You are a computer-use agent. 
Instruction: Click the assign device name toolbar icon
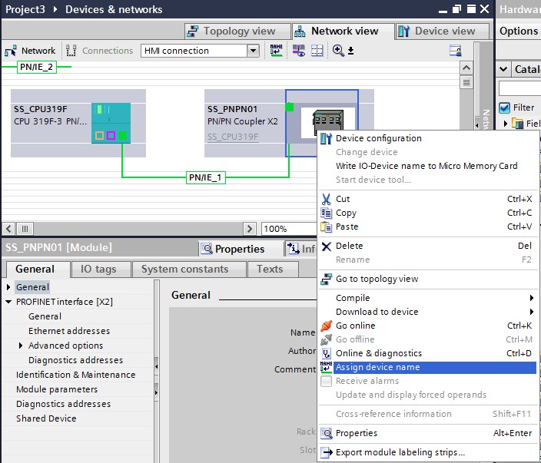pyautogui.click(x=277, y=51)
